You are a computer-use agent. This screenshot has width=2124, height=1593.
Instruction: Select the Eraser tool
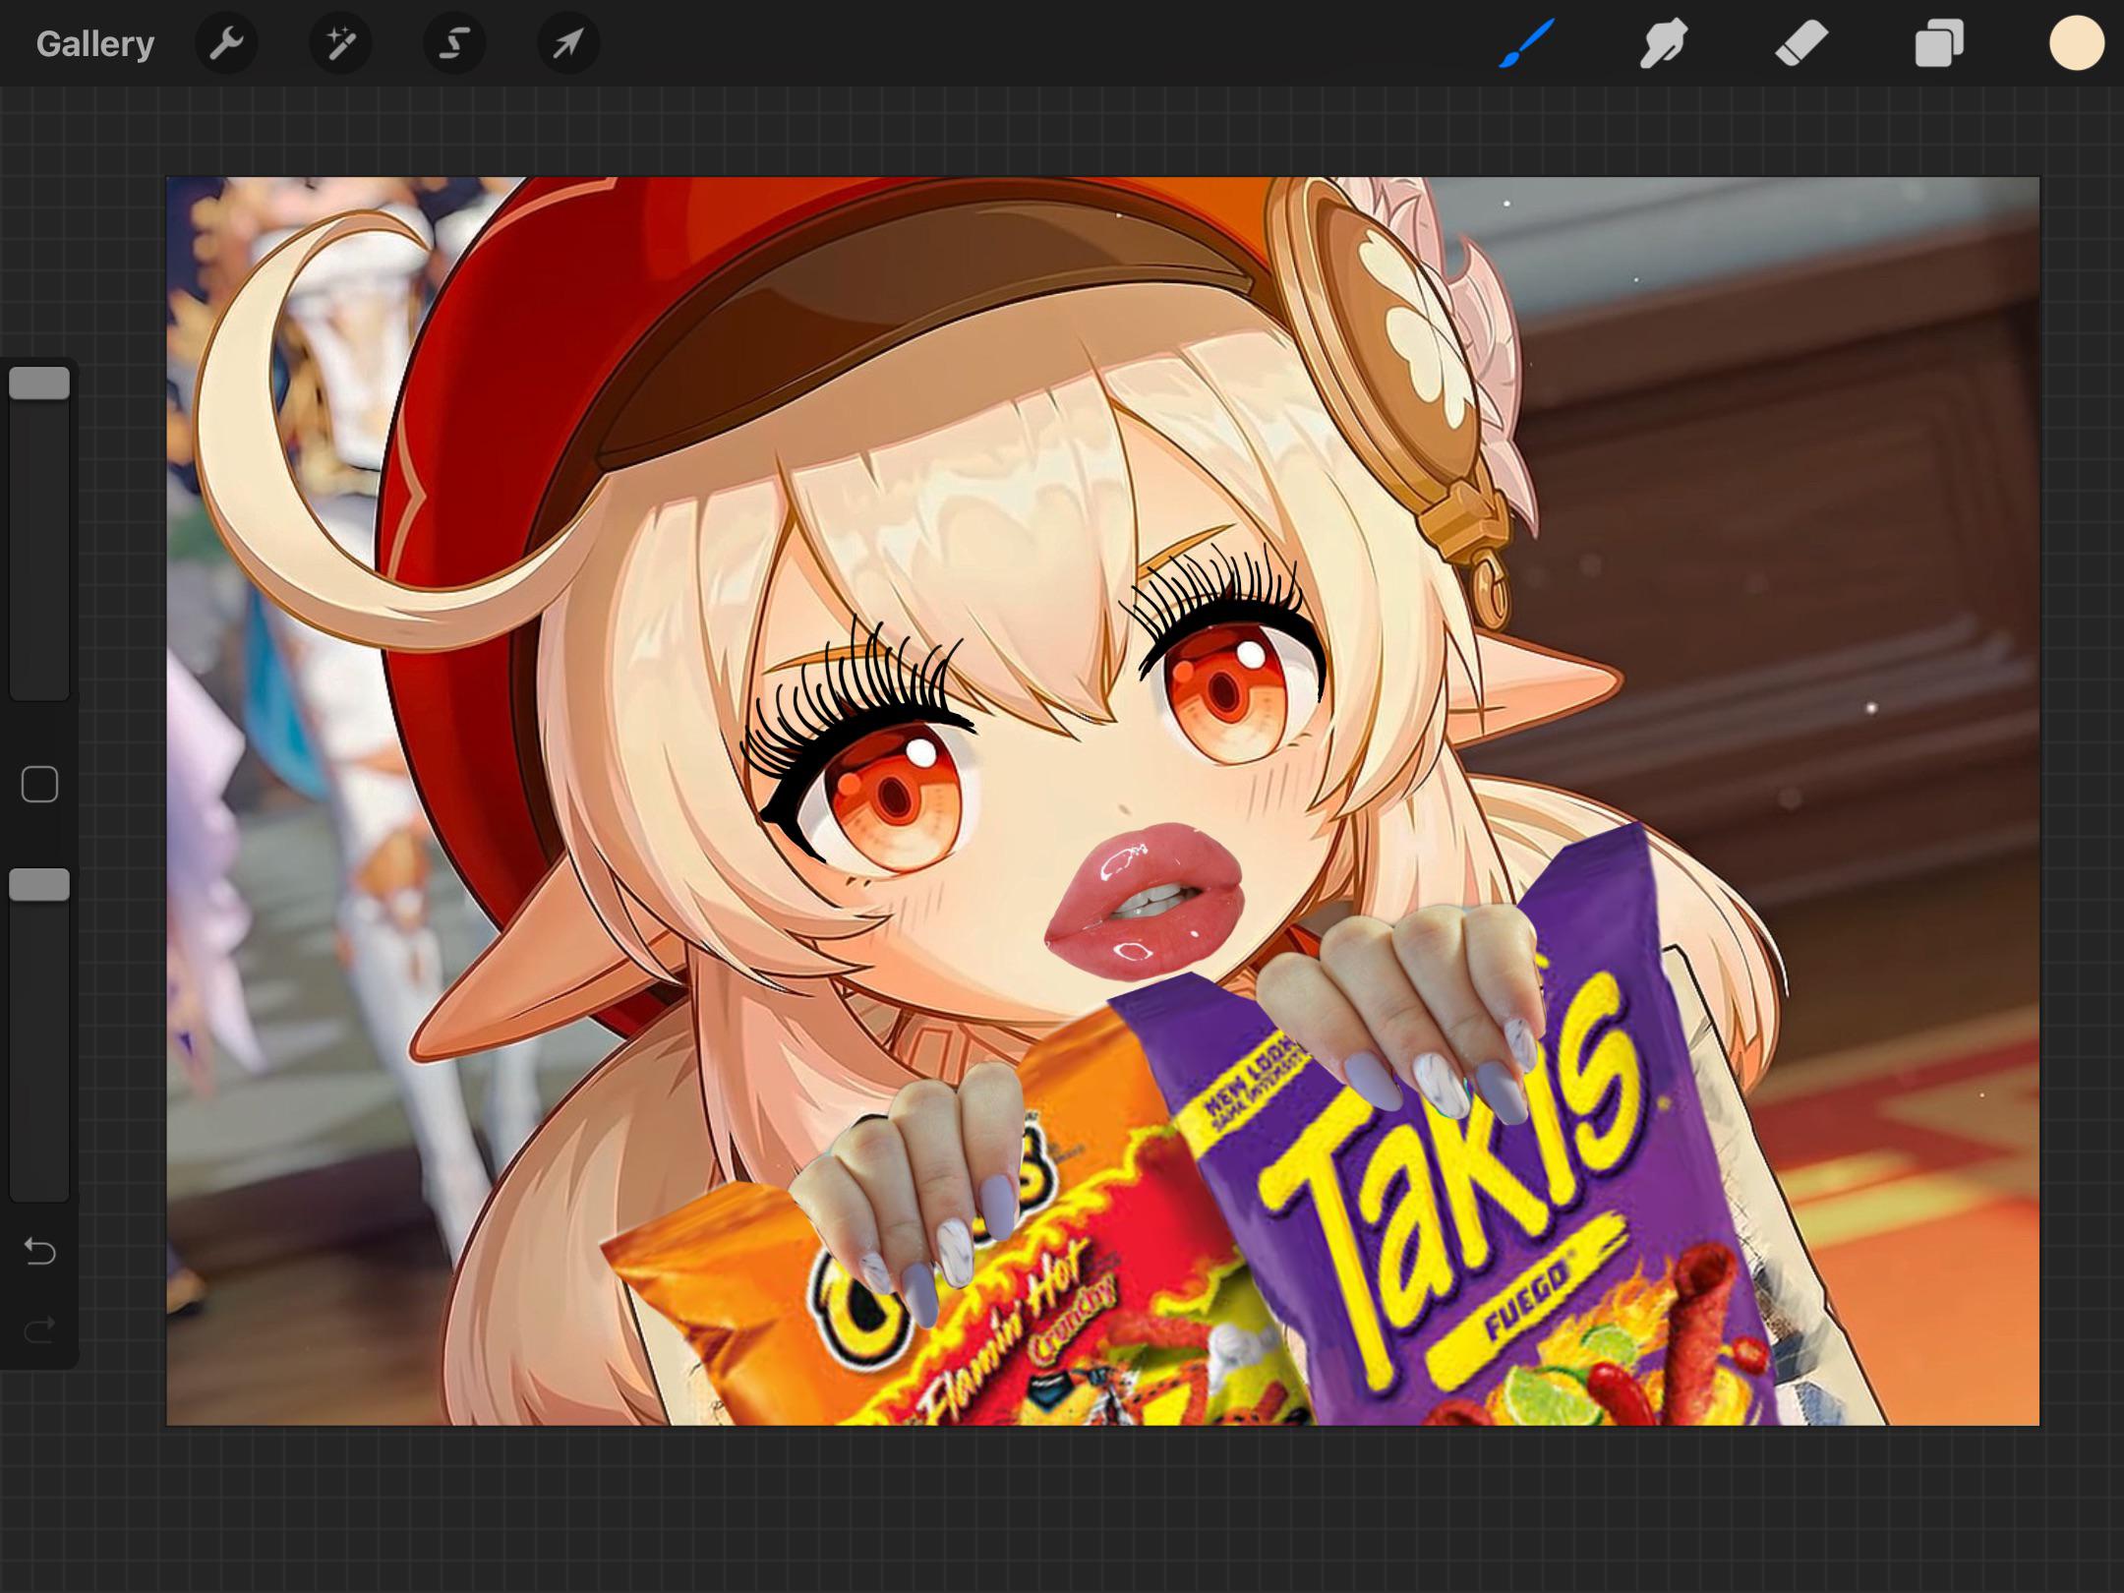point(1800,43)
